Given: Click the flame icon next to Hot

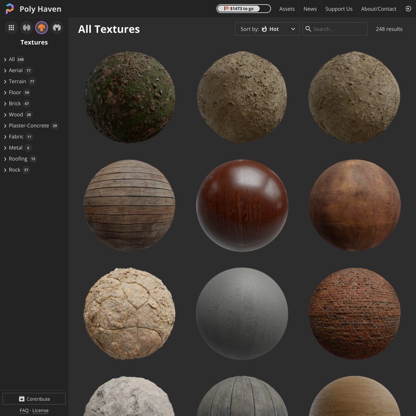Looking at the screenshot, I should pos(264,29).
